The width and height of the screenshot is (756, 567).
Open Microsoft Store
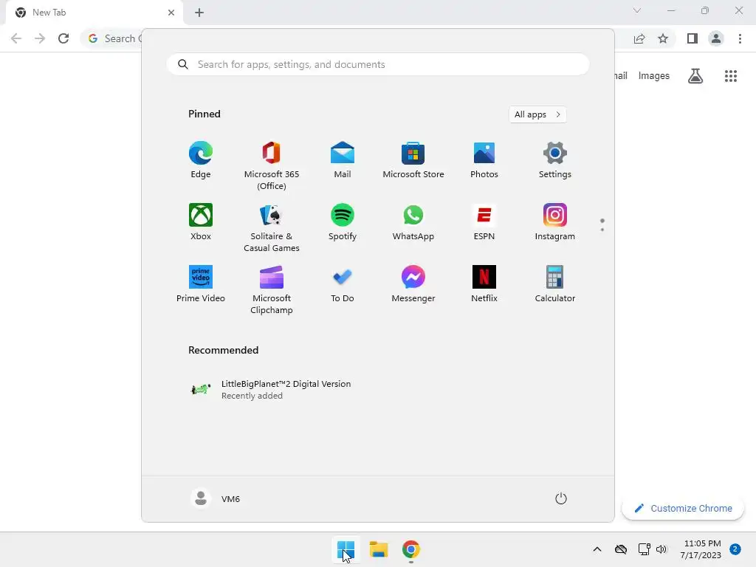point(413,160)
